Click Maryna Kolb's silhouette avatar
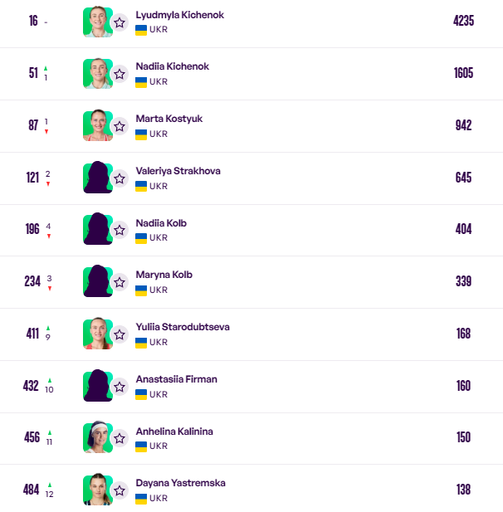Viewport: 503px width, 512px height. pyautogui.click(x=97, y=281)
